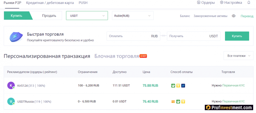Open KirS124 advertiser profile name
Image resolution: width=256 pixels, height=113 pixels.
pos(22,86)
